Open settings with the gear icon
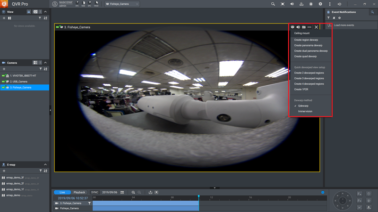 click(320, 4)
